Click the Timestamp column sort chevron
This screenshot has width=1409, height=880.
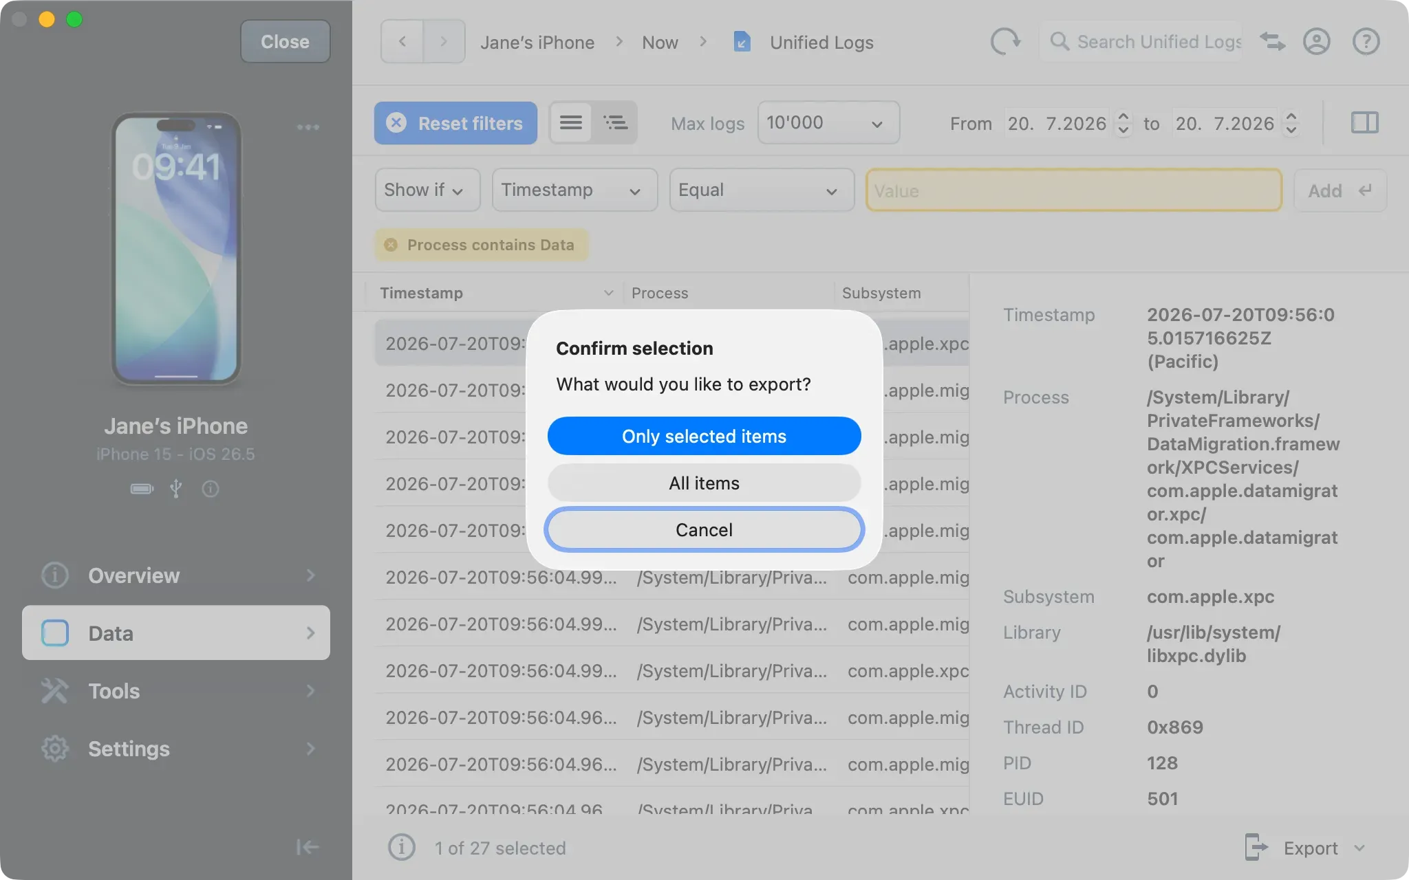[x=608, y=293]
